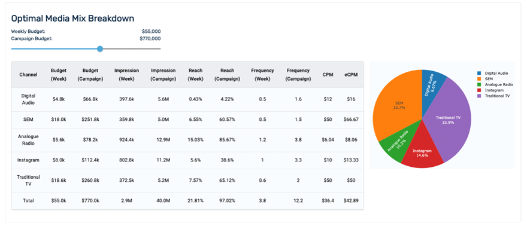Click the Weekly Budget $55,000 value
This screenshot has height=226, width=527.
[152, 32]
